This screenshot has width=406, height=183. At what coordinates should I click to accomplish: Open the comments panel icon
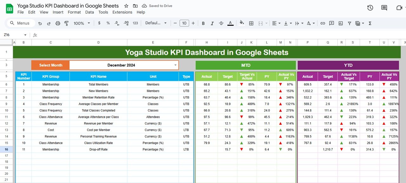pyautogui.click(x=384, y=8)
